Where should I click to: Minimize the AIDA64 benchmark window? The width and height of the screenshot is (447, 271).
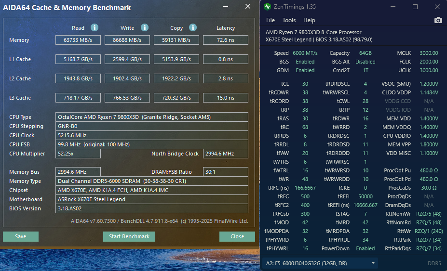click(226, 6)
